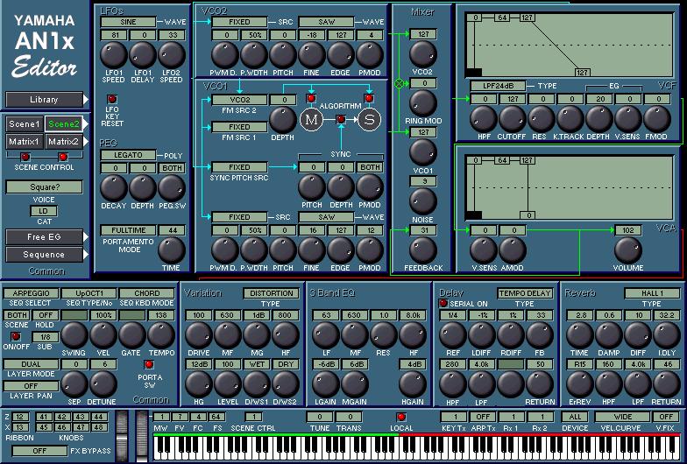Turn the Portamento TIME knob

coord(172,250)
